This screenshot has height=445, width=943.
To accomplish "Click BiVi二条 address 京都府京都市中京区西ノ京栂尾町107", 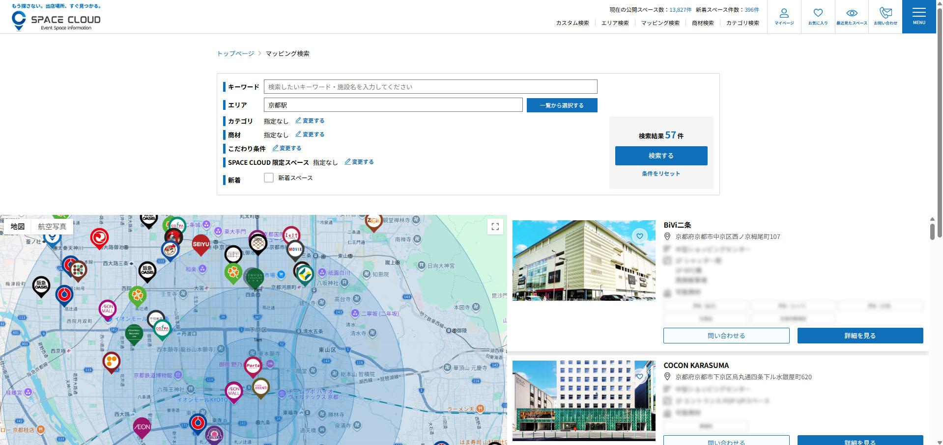I will 728,236.
